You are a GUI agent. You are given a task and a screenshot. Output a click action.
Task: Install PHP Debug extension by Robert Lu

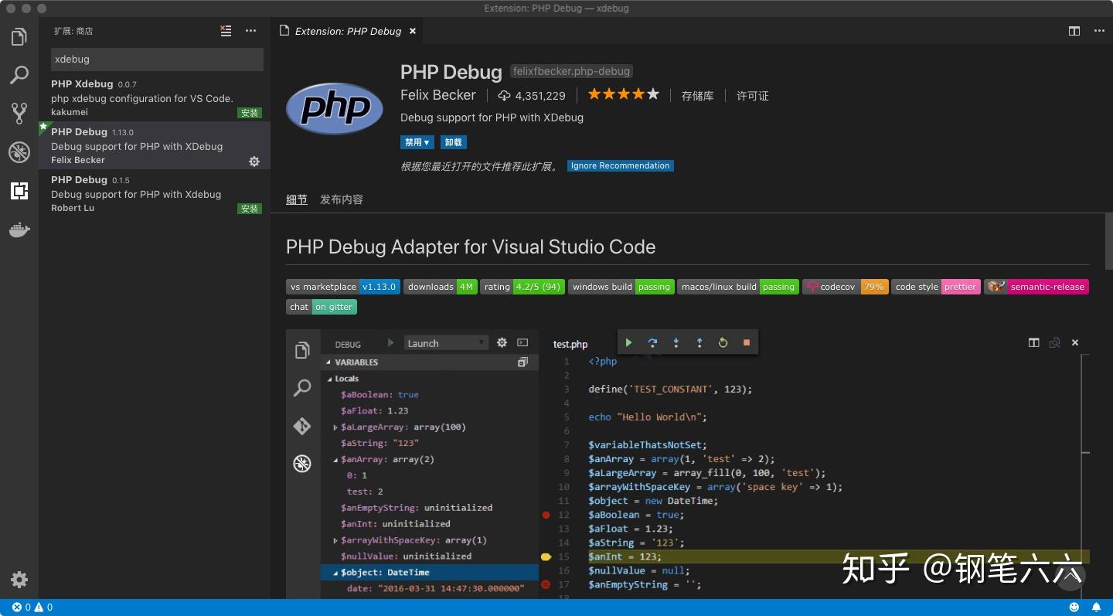pyautogui.click(x=250, y=209)
